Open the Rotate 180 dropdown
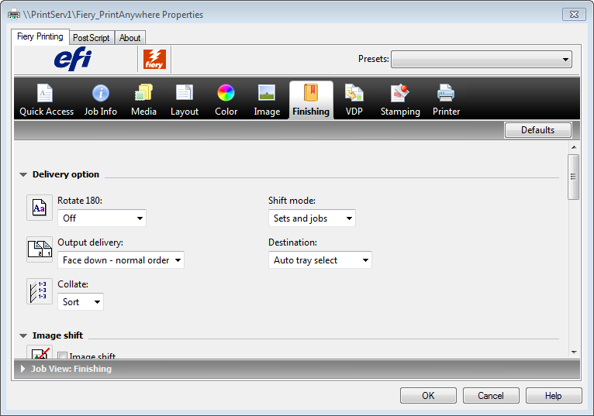This screenshot has height=416, width=594. click(102, 218)
